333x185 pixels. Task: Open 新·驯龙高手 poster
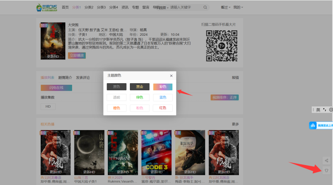(x=190, y=153)
